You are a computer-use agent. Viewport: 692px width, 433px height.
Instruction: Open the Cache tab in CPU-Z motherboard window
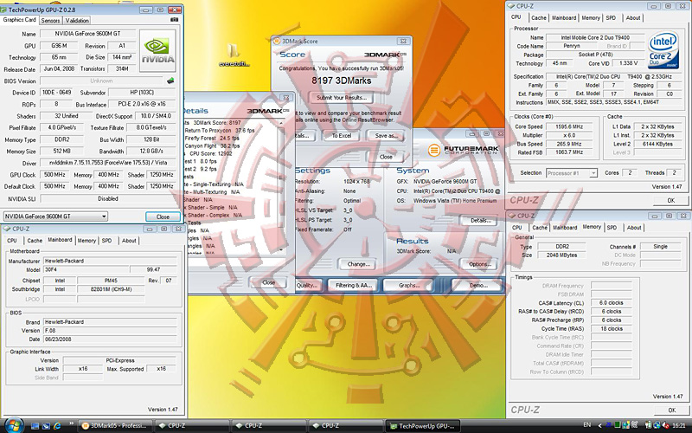pos(35,241)
